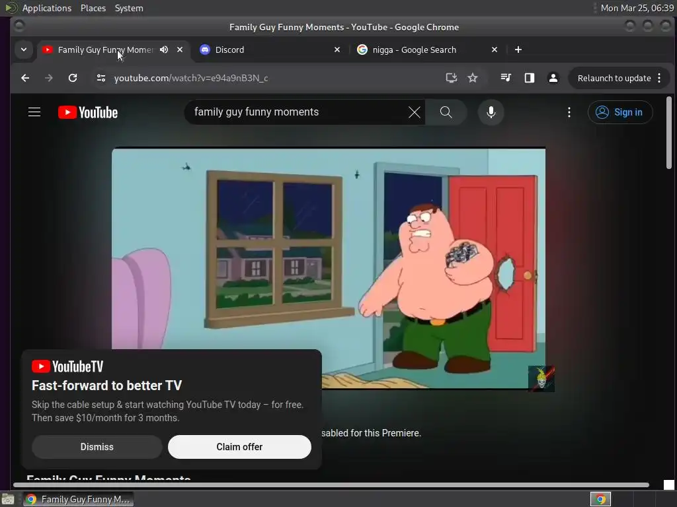Open YouTube settings three-dot menu
The width and height of the screenshot is (677, 507).
pyautogui.click(x=569, y=112)
